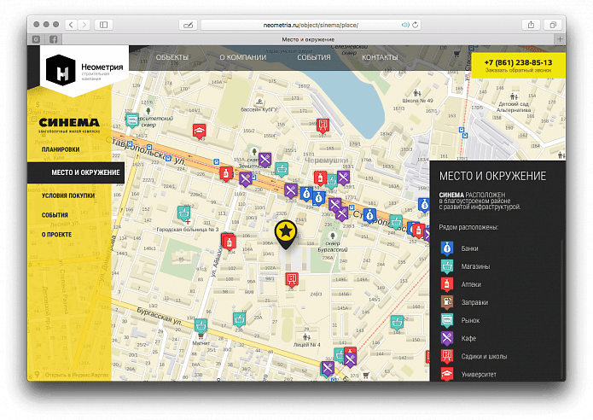Click the basket marker above Магнит

coord(201,326)
